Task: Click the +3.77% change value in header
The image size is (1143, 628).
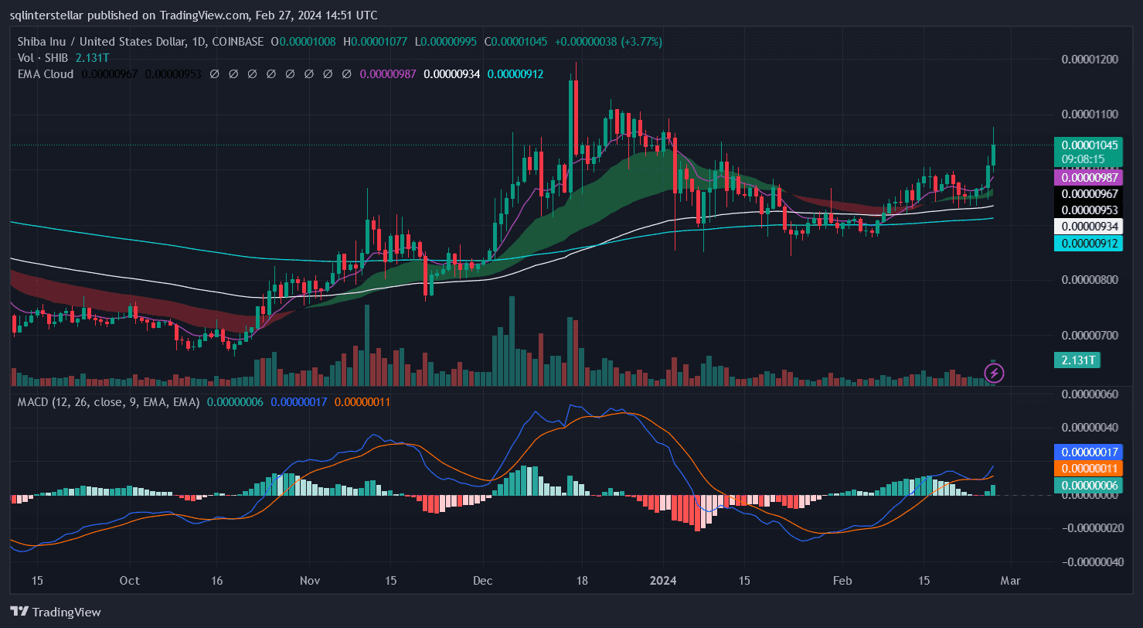Action: 641,42
